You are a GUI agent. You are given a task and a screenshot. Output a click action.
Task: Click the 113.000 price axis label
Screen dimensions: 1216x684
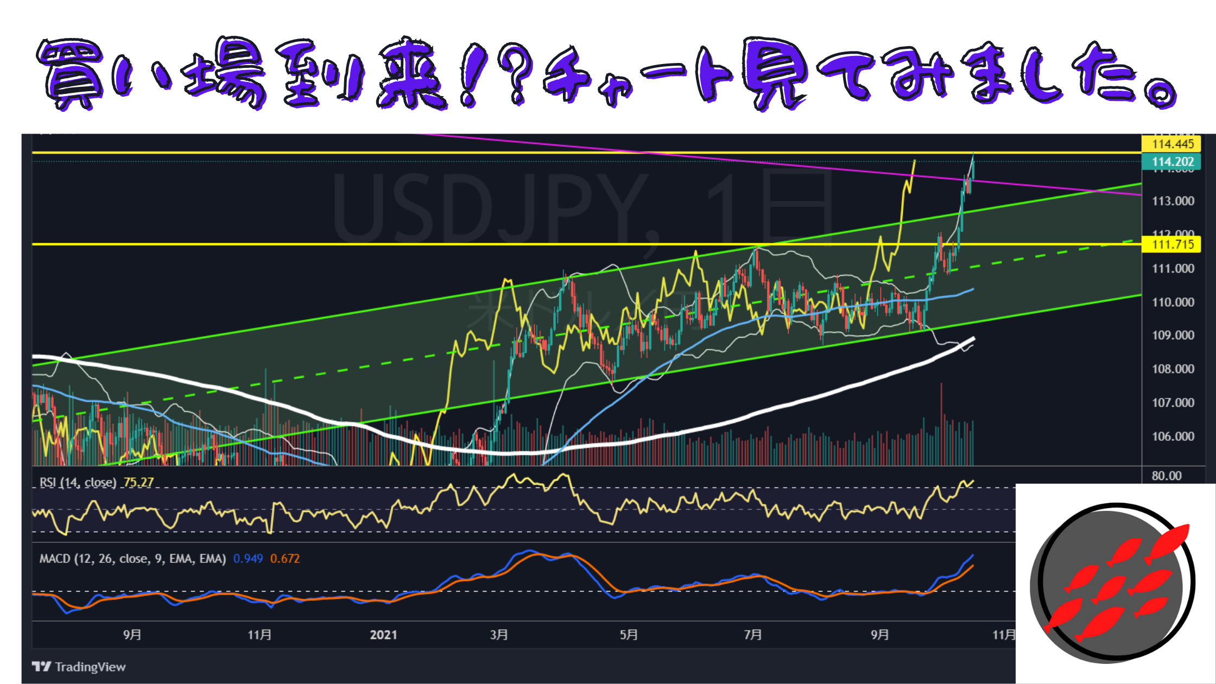click(1173, 201)
